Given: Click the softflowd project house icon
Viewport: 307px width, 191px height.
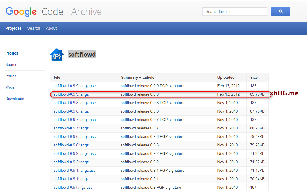Looking at the screenshot, I should pyautogui.click(x=57, y=55).
